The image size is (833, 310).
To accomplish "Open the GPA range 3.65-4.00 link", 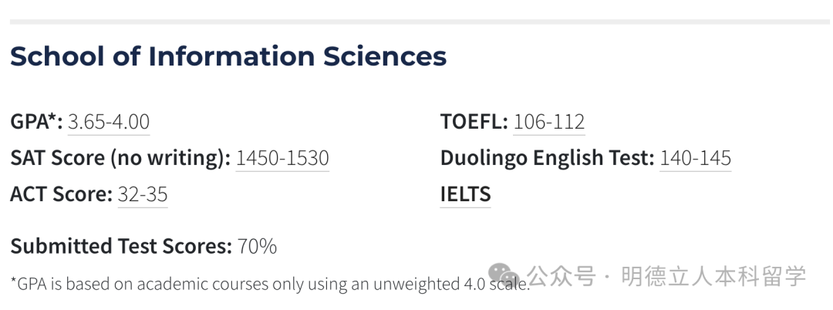I will [109, 122].
